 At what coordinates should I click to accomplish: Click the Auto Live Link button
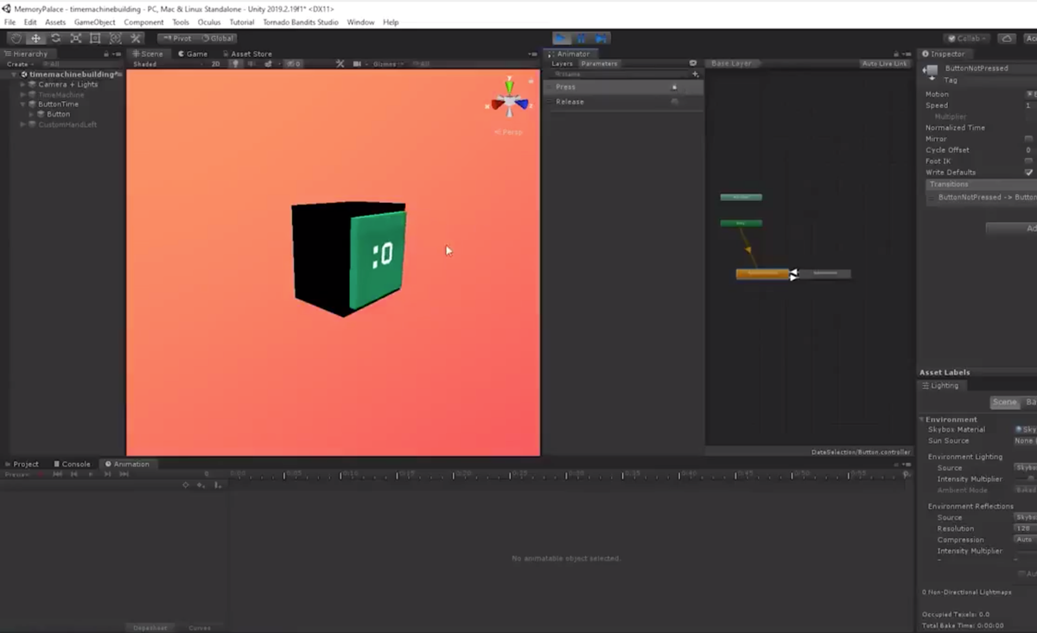click(884, 64)
